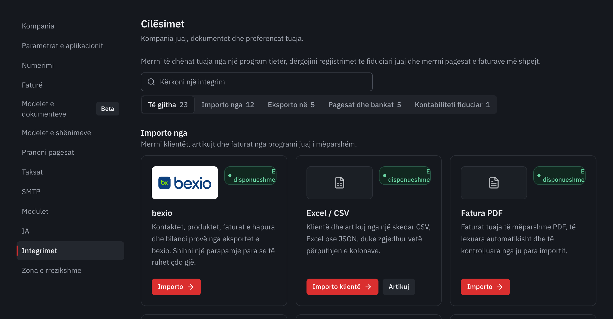Click bexio's "E disponueshme" status badge

(250, 176)
